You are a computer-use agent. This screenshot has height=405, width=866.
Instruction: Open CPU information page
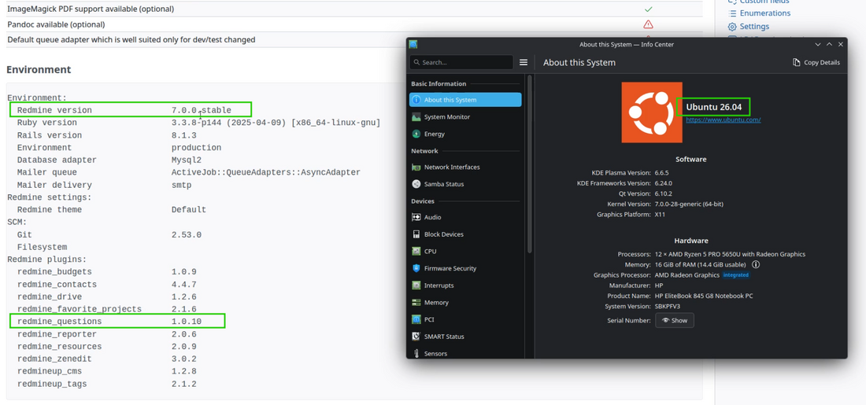coord(465,251)
